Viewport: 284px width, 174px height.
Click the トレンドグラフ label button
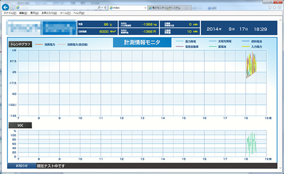point(20,44)
